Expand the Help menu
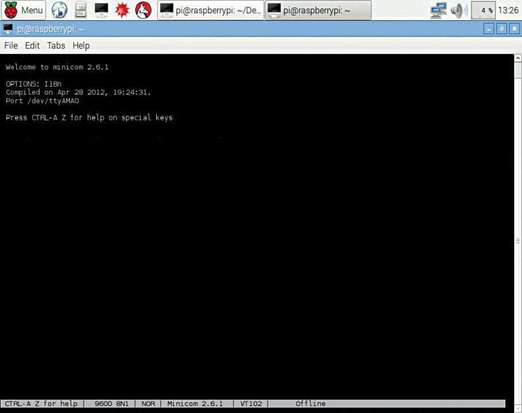 tap(81, 45)
